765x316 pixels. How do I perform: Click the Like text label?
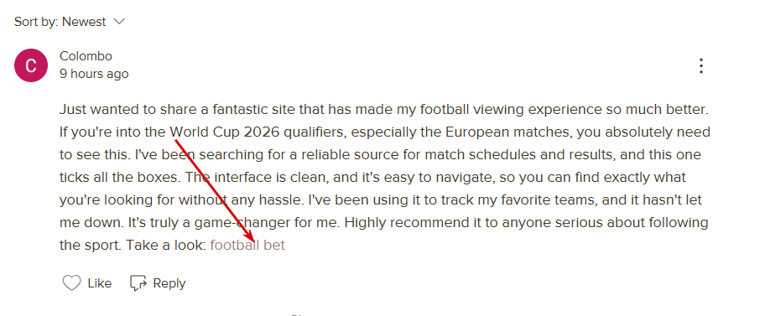click(100, 283)
